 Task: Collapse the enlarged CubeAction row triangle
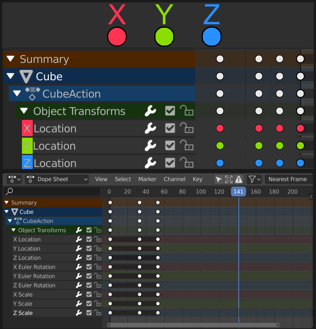pos(17,93)
